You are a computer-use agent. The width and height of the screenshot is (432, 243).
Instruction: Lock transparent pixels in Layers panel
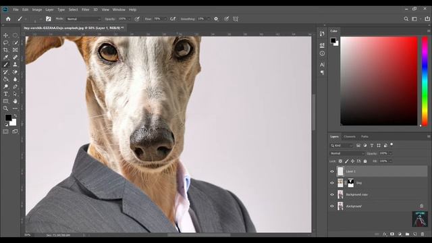340,161
